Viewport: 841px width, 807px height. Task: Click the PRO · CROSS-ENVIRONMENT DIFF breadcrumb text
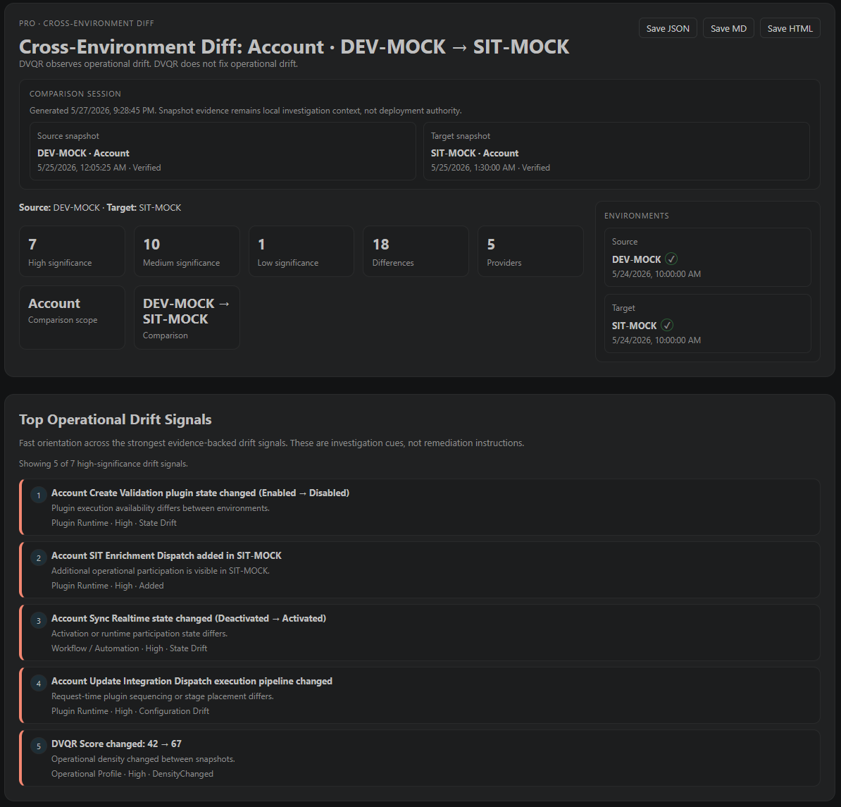click(x=87, y=23)
